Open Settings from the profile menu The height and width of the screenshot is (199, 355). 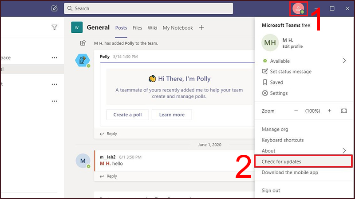(279, 93)
